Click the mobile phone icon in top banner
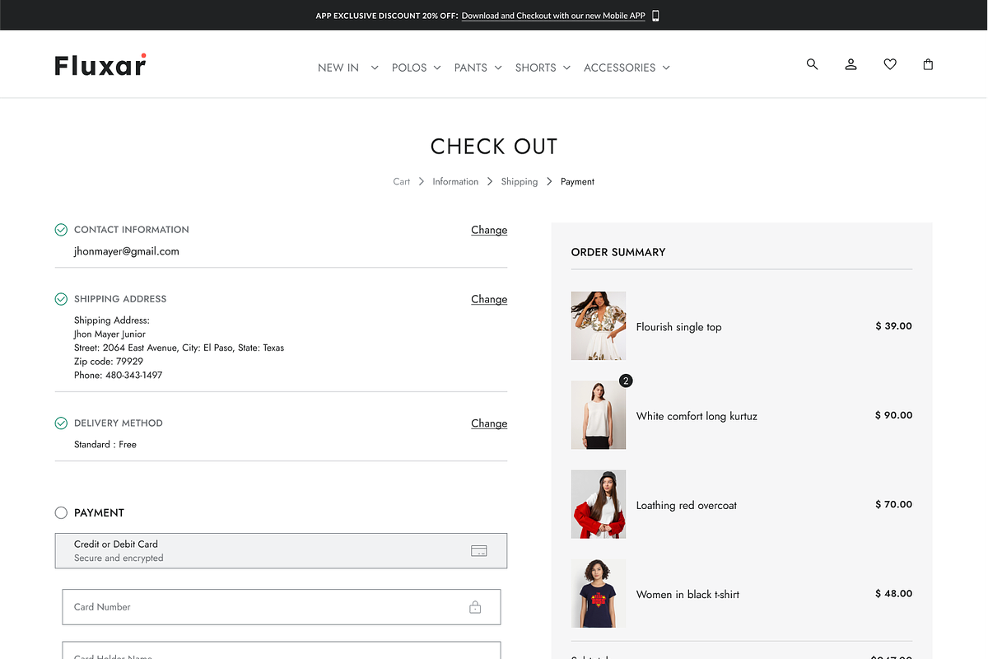The height and width of the screenshot is (659, 988). [656, 16]
